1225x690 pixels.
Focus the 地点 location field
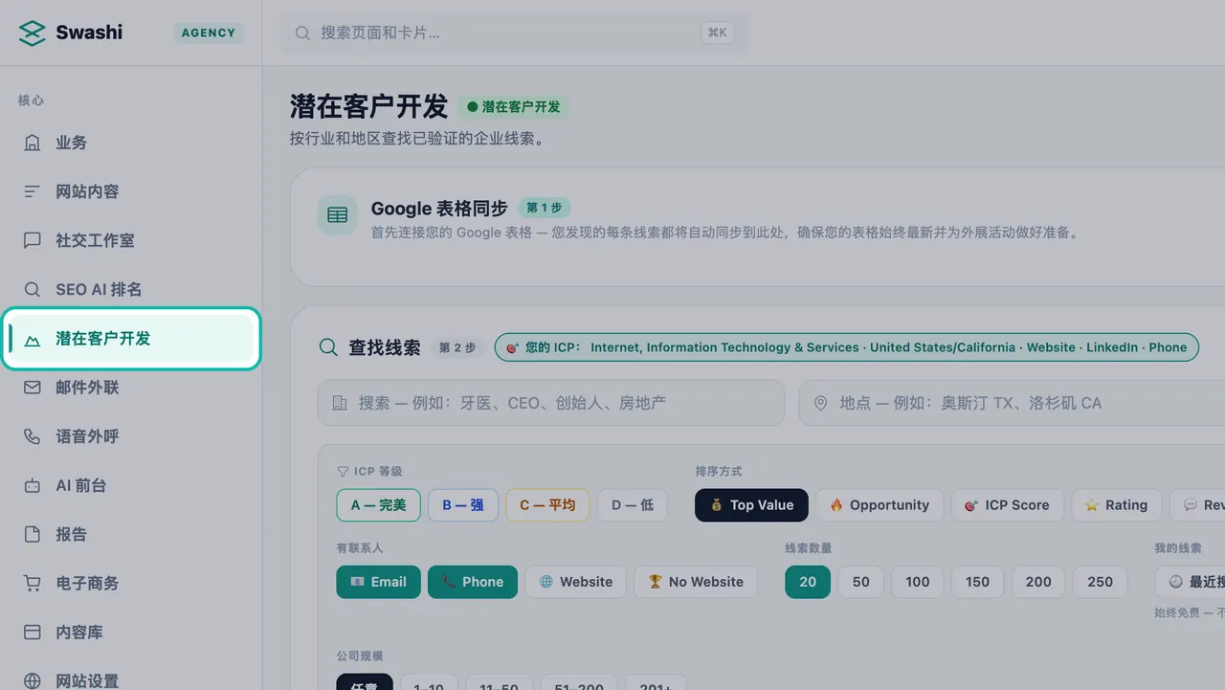point(1012,403)
